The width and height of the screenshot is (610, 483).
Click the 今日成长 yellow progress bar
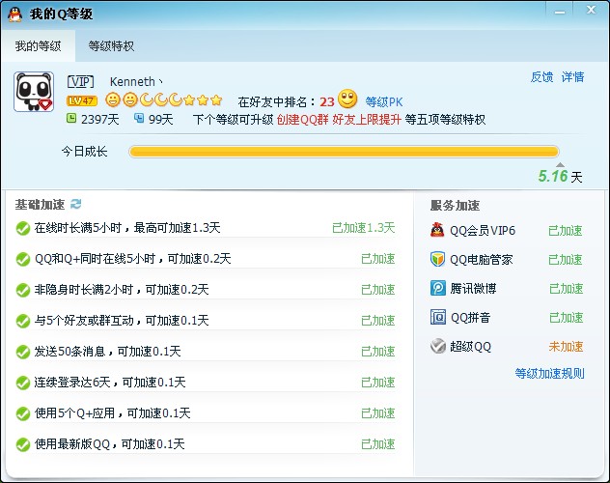coord(344,152)
